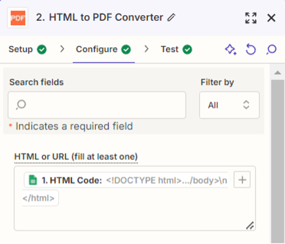The width and height of the screenshot is (285, 244).
Task: Rename step using pencil edit icon
Action: pos(171,18)
